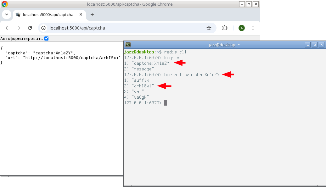Close the Chrome window
Viewport: 326px width, 187px height.
[x=256, y=4]
